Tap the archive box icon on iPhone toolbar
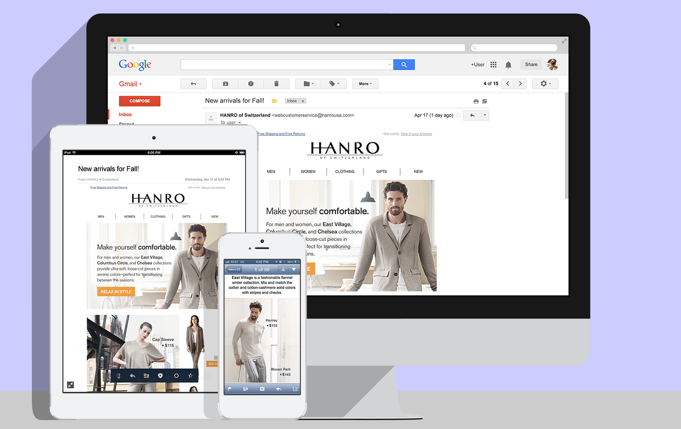The height and width of the screenshot is (429, 681). coord(262,389)
